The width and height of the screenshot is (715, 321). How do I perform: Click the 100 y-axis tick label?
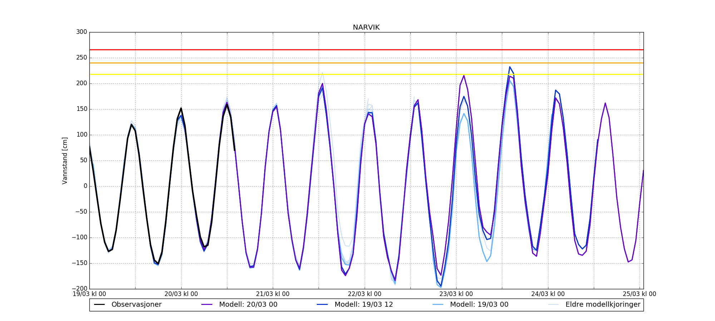82,135
